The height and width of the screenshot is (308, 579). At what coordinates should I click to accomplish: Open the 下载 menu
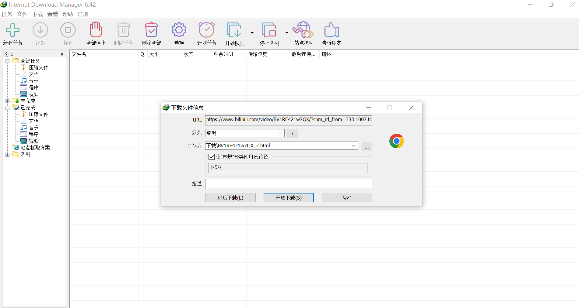point(37,14)
